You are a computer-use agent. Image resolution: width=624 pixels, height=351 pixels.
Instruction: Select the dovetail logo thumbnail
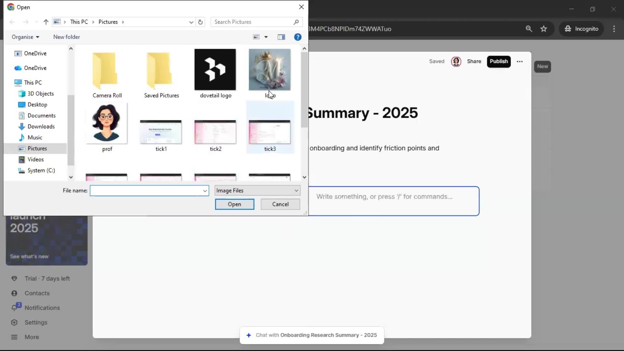[x=215, y=70]
